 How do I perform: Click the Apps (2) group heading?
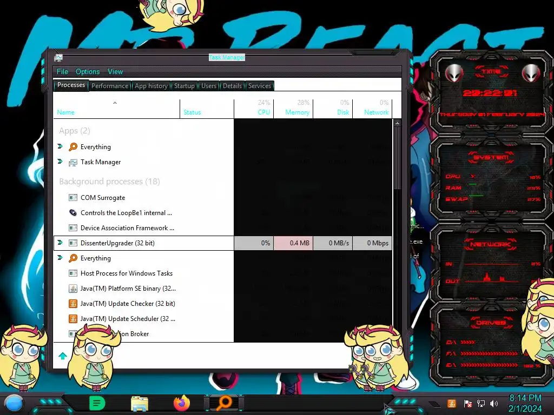[x=75, y=131]
